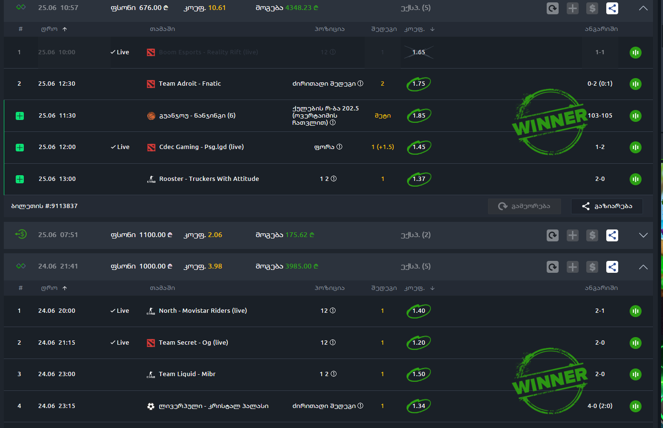This screenshot has width=663, height=428.
Task: Open statistics for Rooster - Truckers With Attitude
Action: pos(635,179)
